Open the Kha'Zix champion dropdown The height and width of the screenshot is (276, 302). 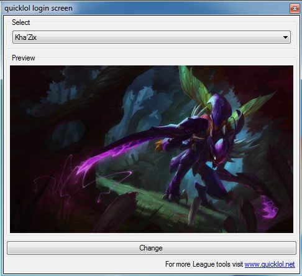pos(152,37)
